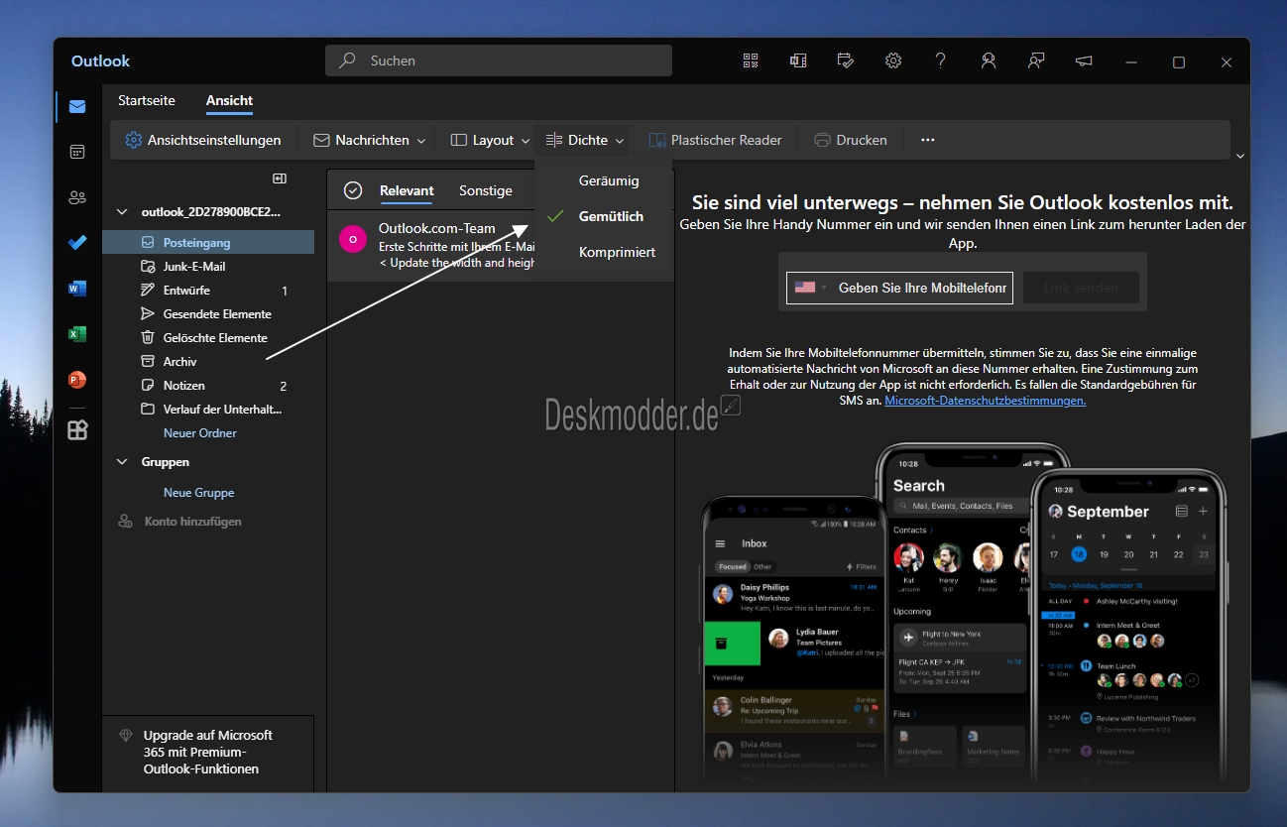The image size is (1287, 827).
Task: Switch to the Relevant inbox tab
Action: (407, 190)
